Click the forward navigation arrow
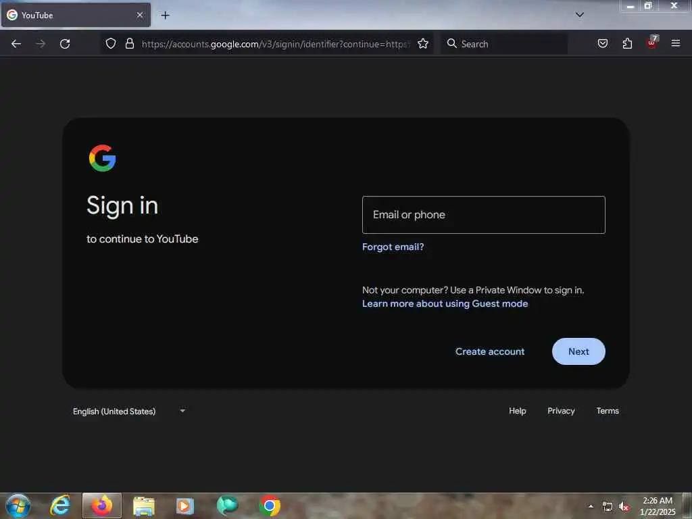 [x=41, y=44]
